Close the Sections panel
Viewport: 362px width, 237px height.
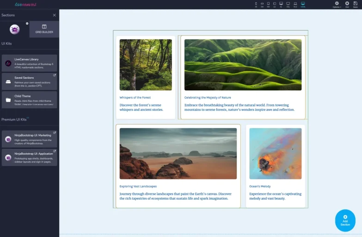[54, 15]
